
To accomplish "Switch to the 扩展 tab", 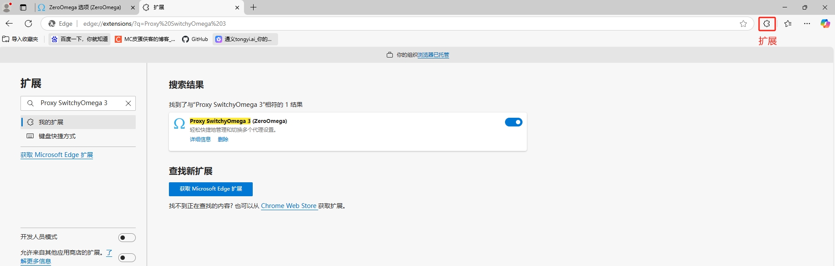I will tap(192, 7).
